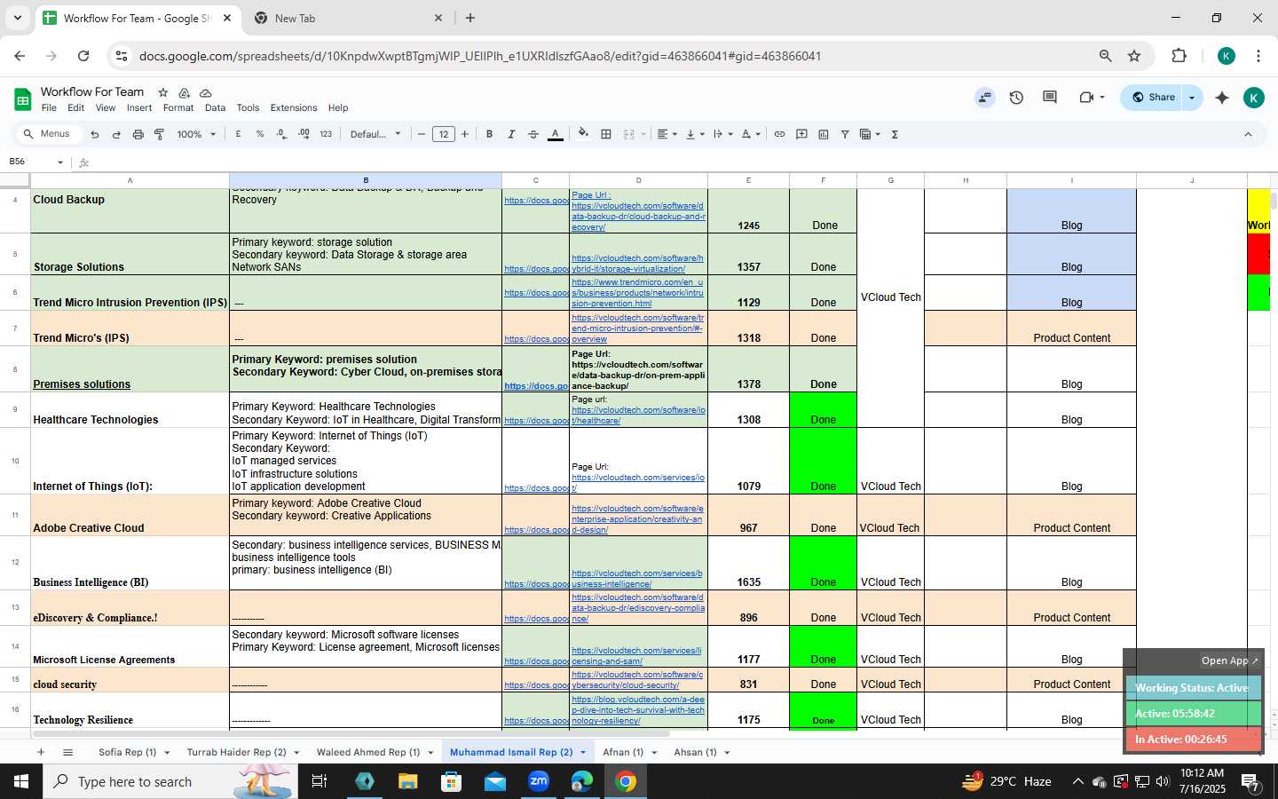Print the spreadsheet with the printer icon
The width and height of the screenshot is (1278, 799).
pos(138,134)
